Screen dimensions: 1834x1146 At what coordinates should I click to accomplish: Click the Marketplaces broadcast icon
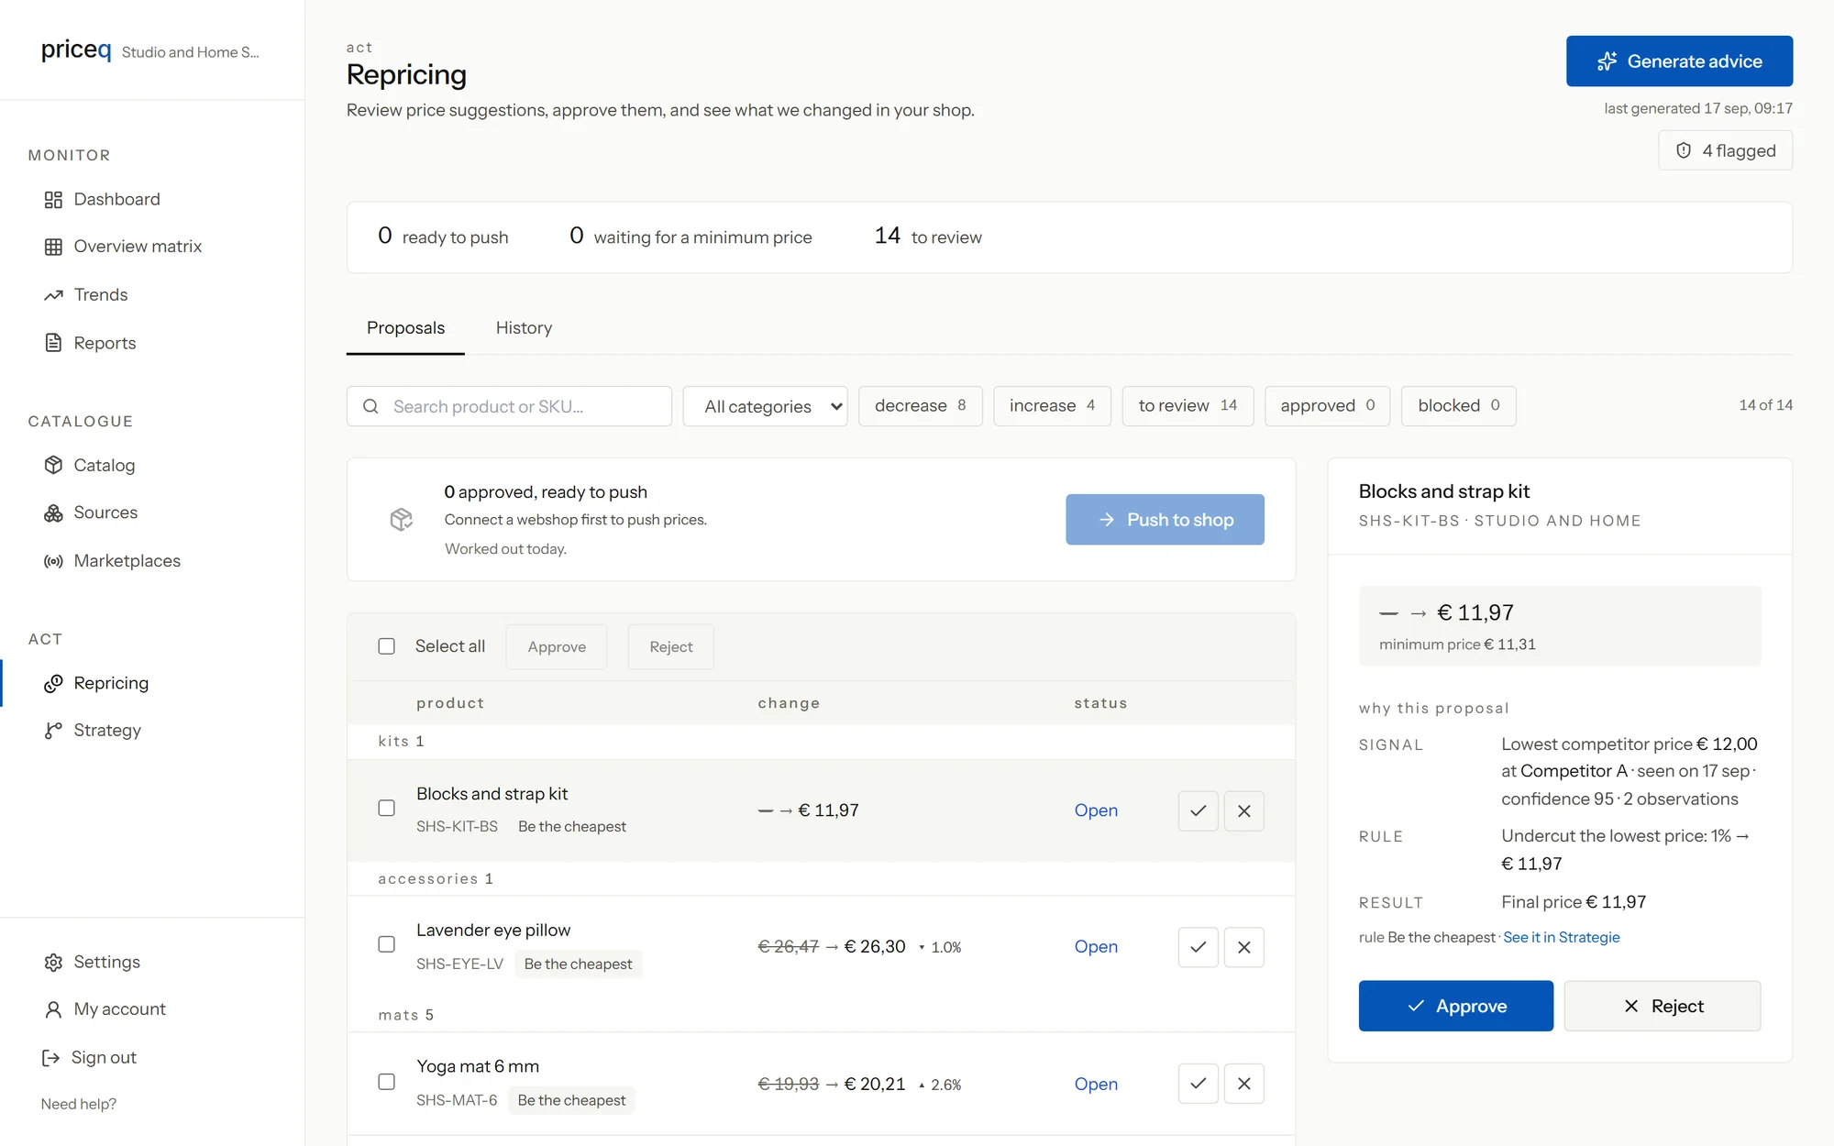point(53,561)
